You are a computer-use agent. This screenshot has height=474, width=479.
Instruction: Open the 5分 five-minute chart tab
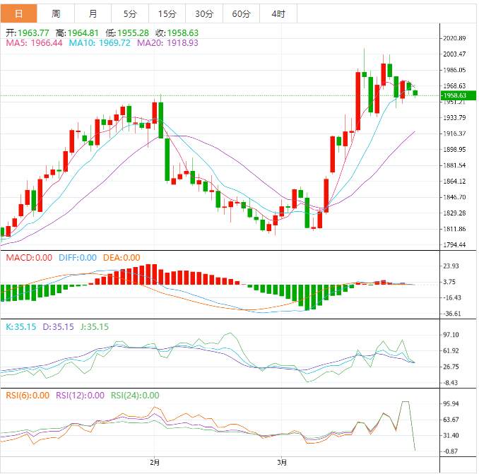point(130,14)
